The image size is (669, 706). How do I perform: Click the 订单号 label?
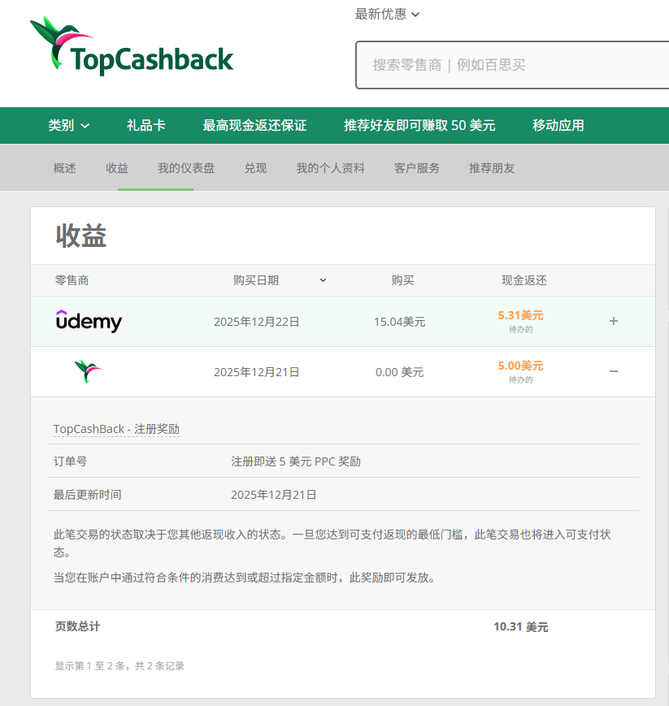tap(70, 461)
